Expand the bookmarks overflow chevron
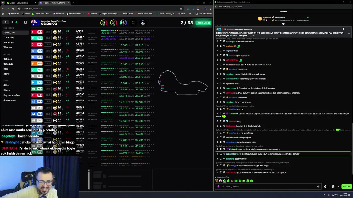The height and width of the screenshot is (198, 353). coord(191,13)
